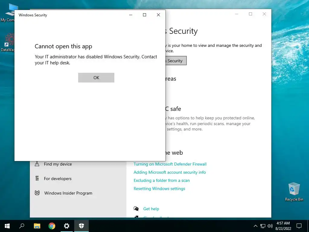The width and height of the screenshot is (309, 232).
Task: Open the clock showing 4:57 AM
Action: (x=283, y=226)
